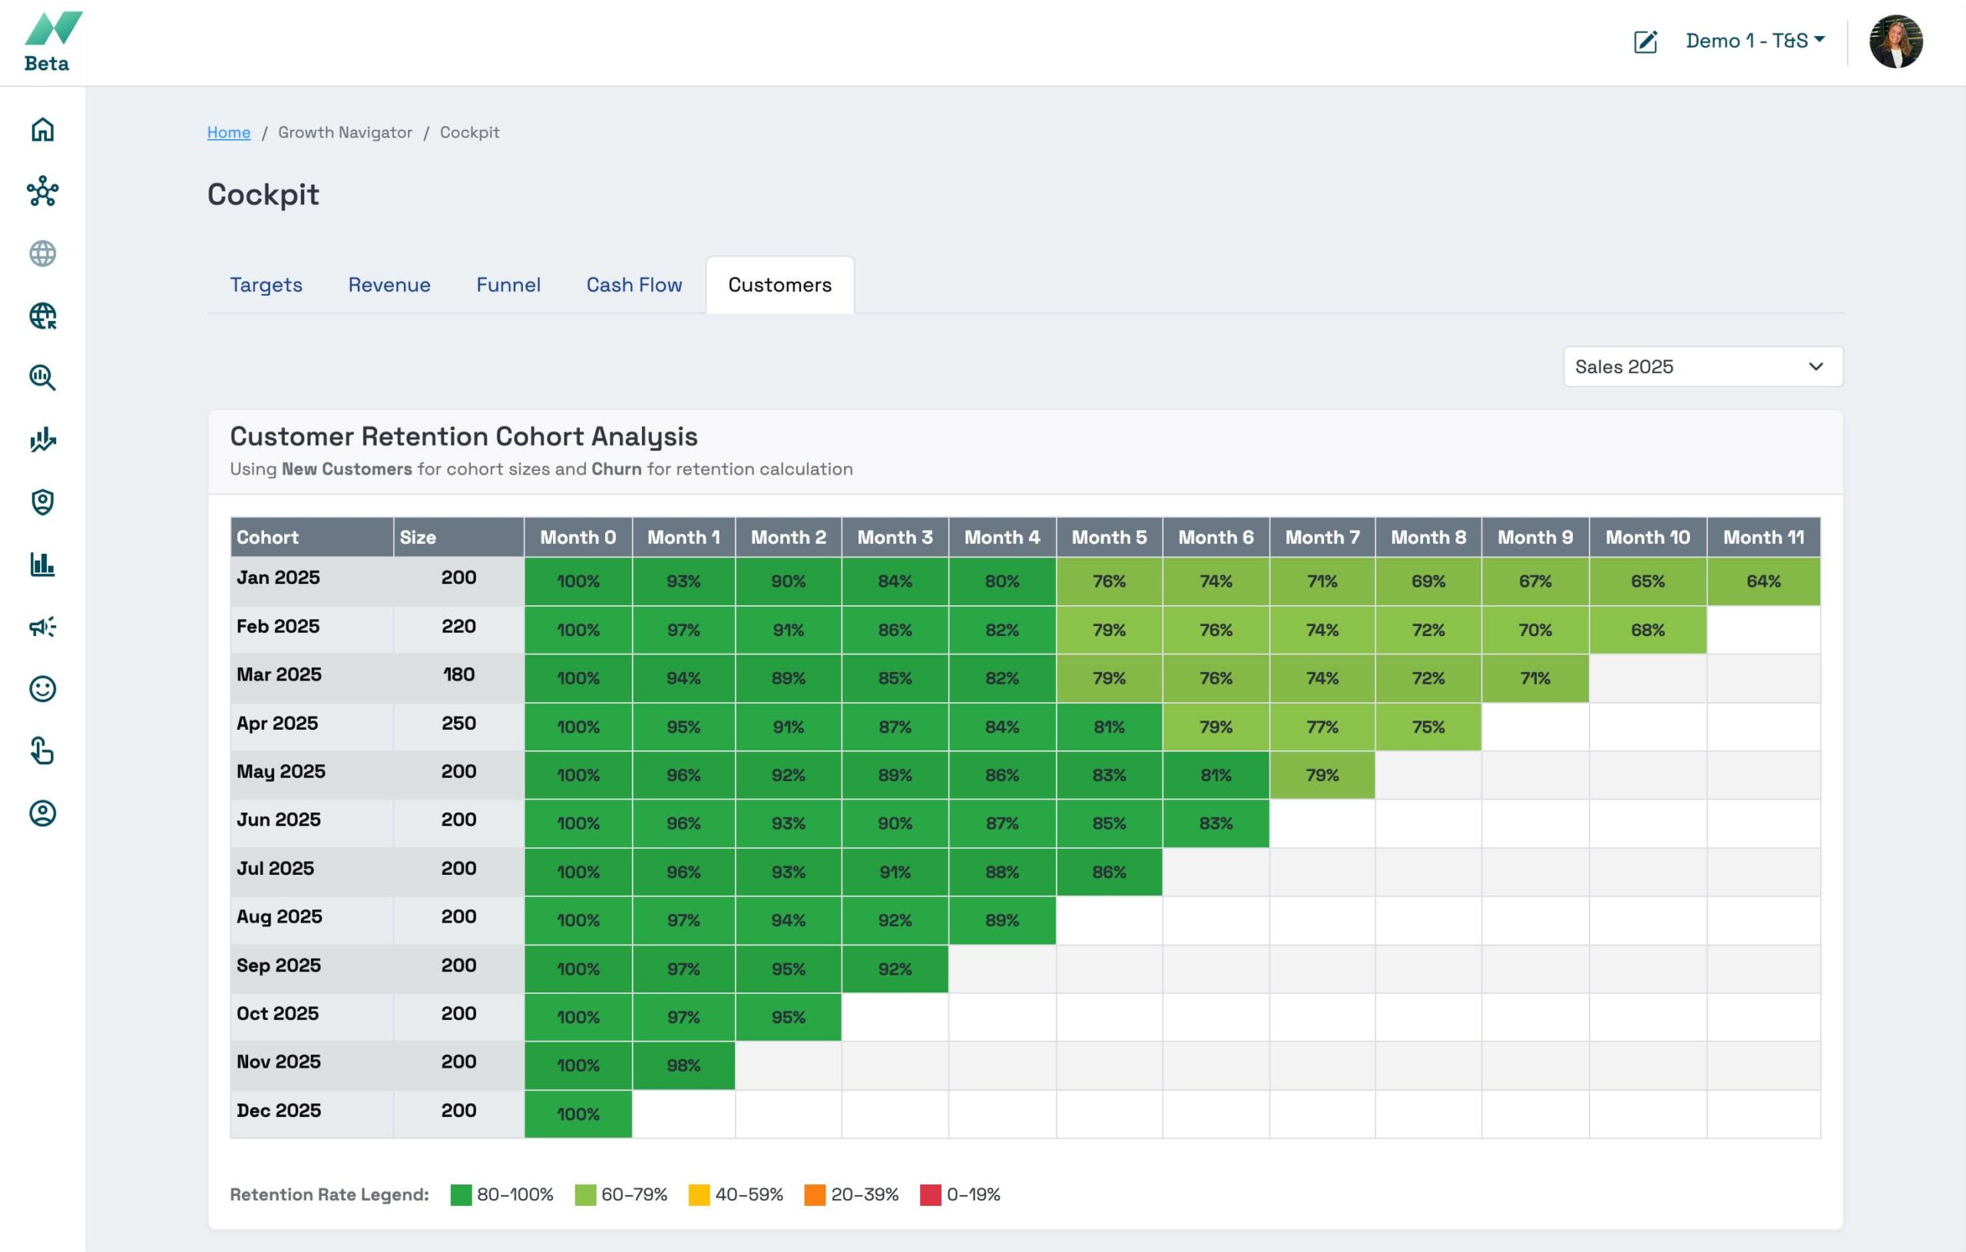The width and height of the screenshot is (1966, 1252).
Task: Click the 80-100% green legend swatch
Action: tap(462, 1195)
